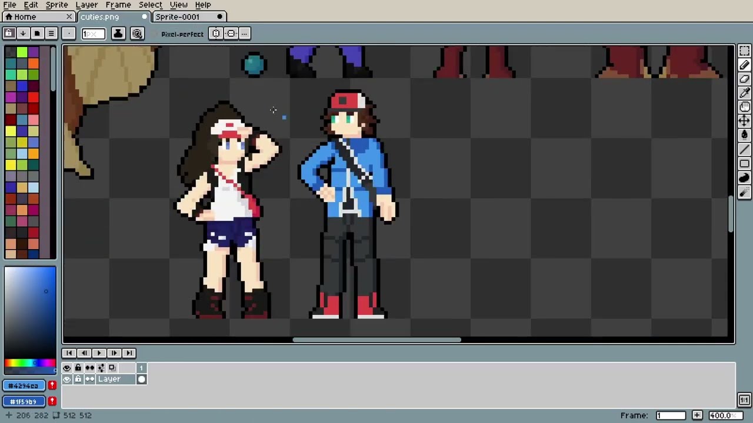Open the View menu
The width and height of the screenshot is (753, 423).
pyautogui.click(x=178, y=5)
